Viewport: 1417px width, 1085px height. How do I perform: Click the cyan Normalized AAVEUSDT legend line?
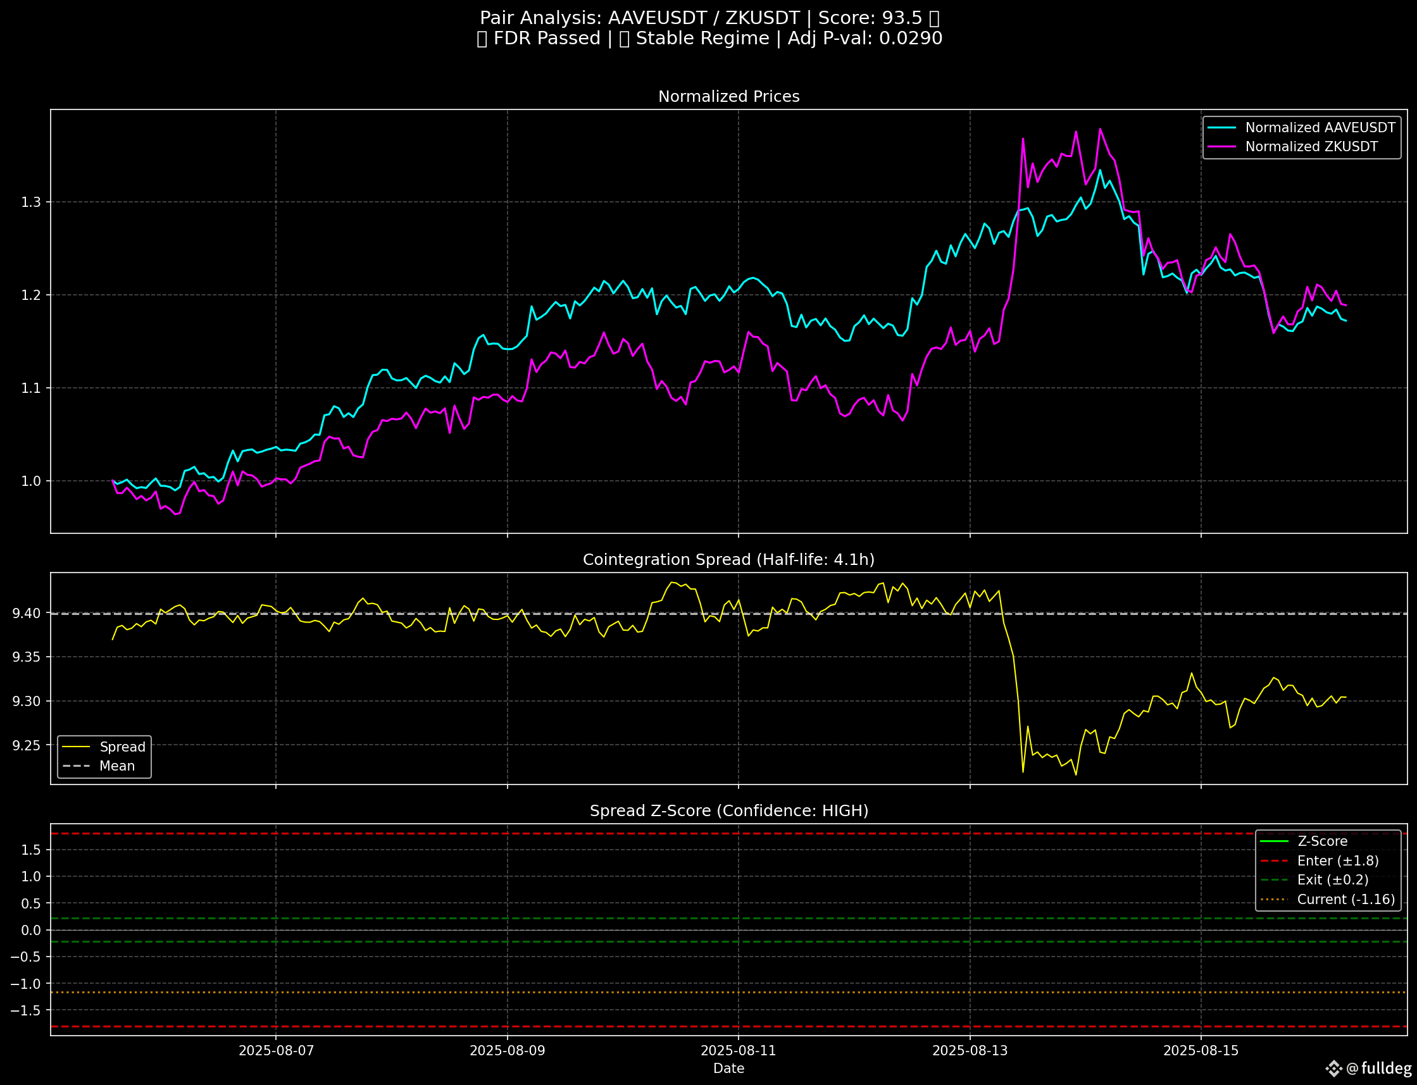coord(1222,128)
